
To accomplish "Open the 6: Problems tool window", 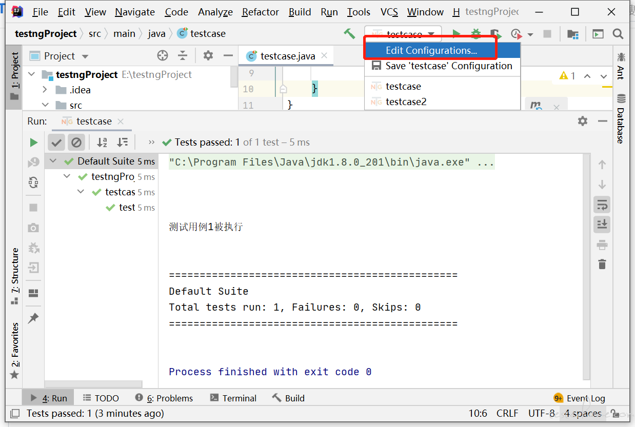I will (164, 398).
